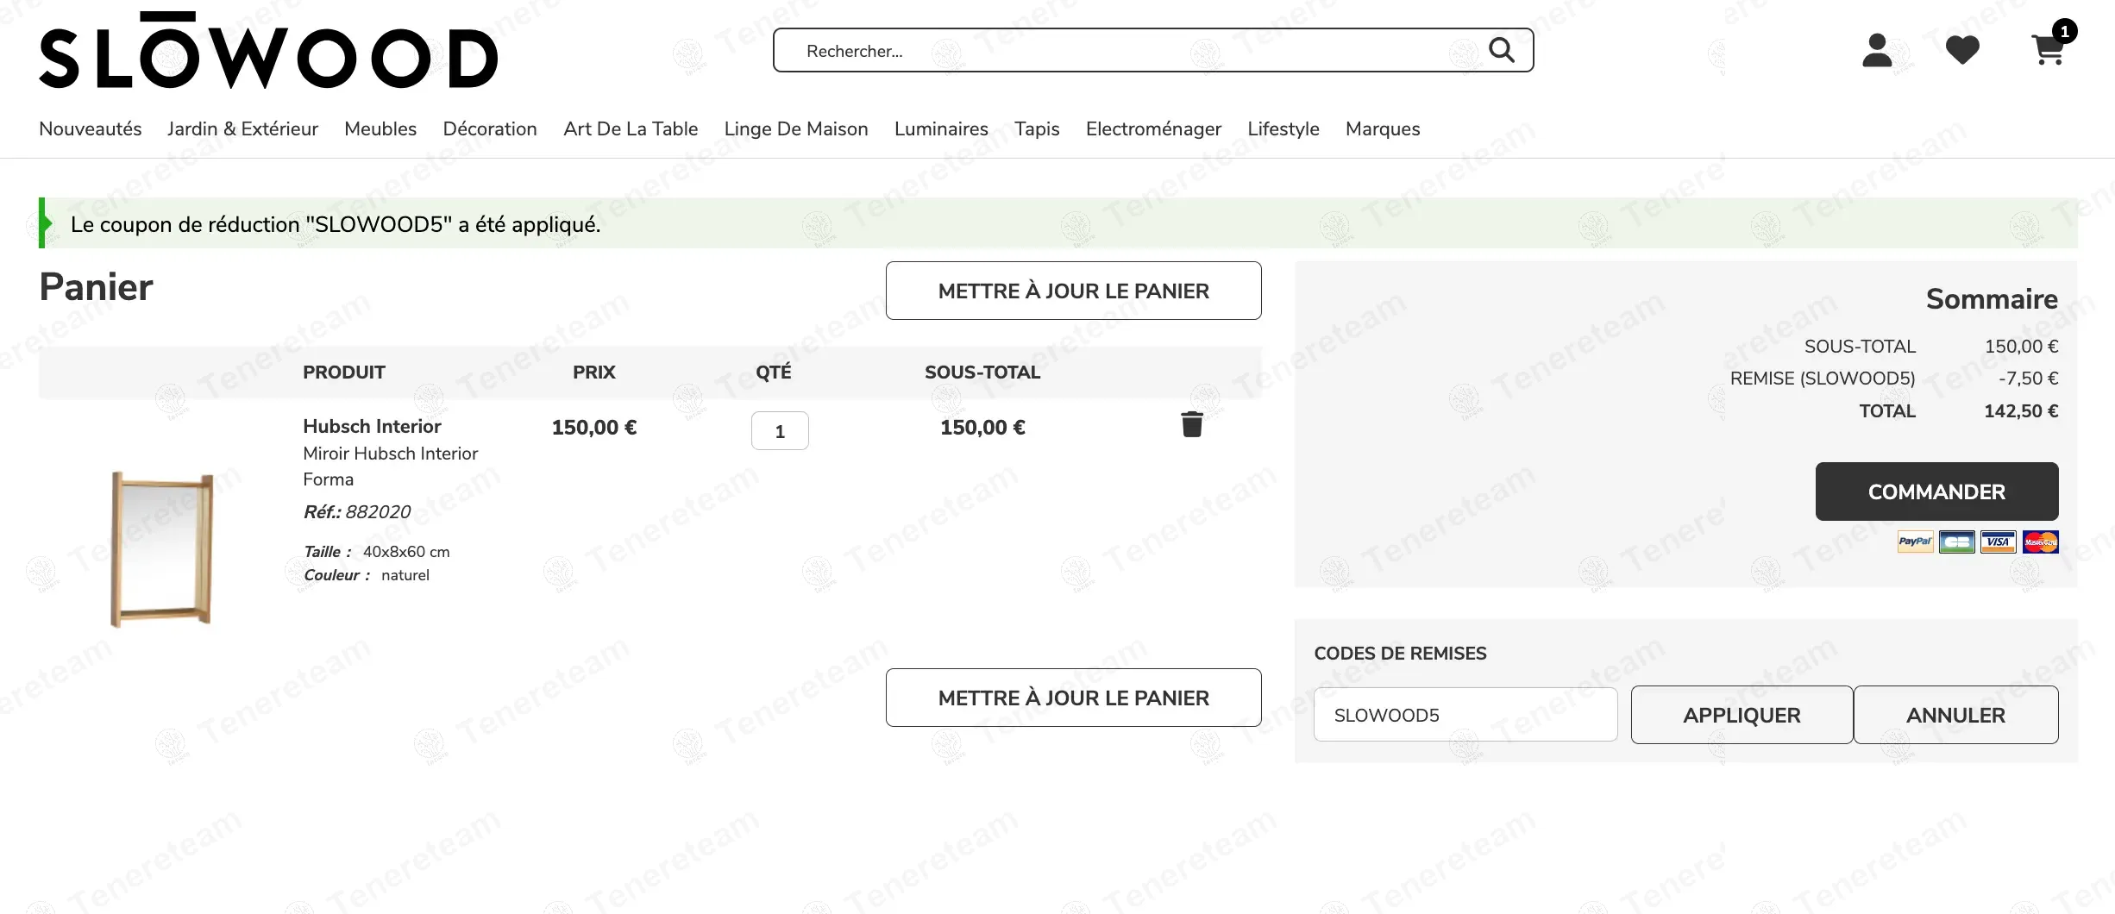Image resolution: width=2115 pixels, height=914 pixels.
Task: Click the PRODUIT column header
Action: coord(344,372)
